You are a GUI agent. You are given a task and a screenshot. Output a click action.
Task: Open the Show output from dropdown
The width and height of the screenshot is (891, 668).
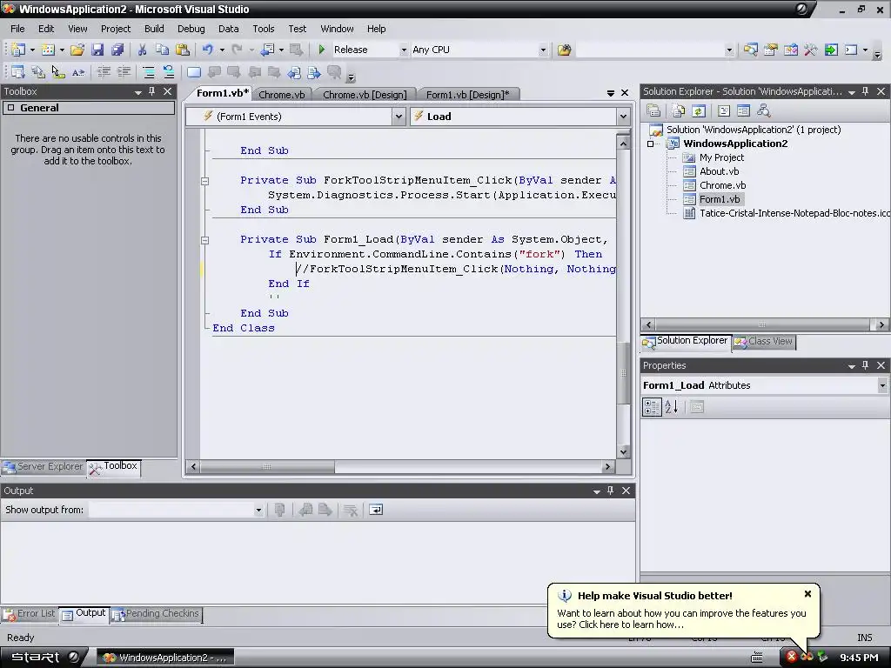pos(258,510)
